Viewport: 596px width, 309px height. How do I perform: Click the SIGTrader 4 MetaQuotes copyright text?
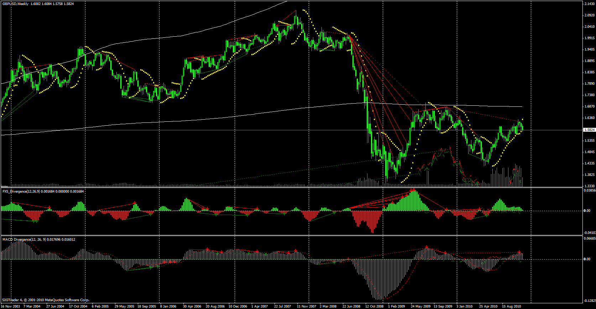46,300
